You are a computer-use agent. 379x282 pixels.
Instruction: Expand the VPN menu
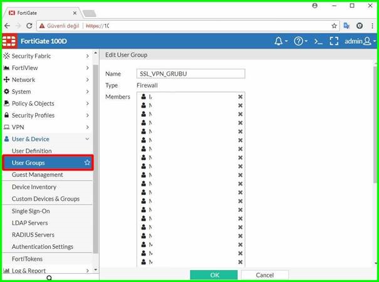coord(47,127)
